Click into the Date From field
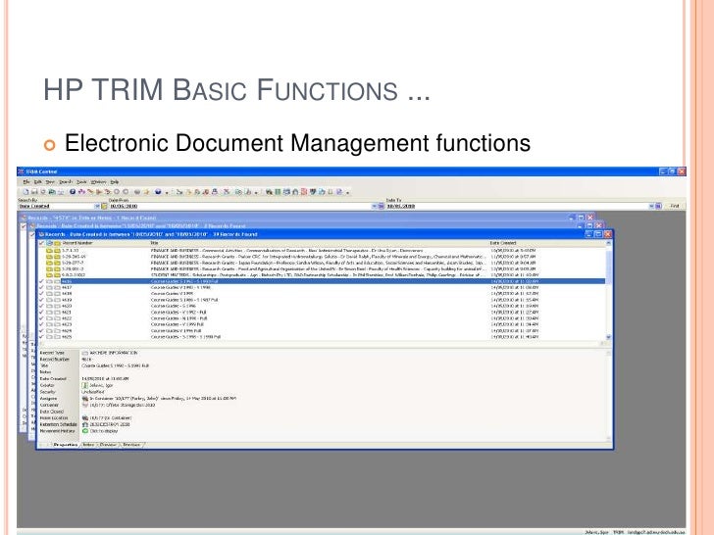Image resolution: width=714 pixels, height=535 pixels. [239, 206]
